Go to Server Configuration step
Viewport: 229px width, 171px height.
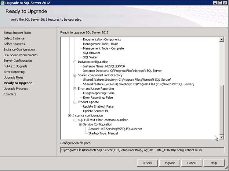coord(18,61)
